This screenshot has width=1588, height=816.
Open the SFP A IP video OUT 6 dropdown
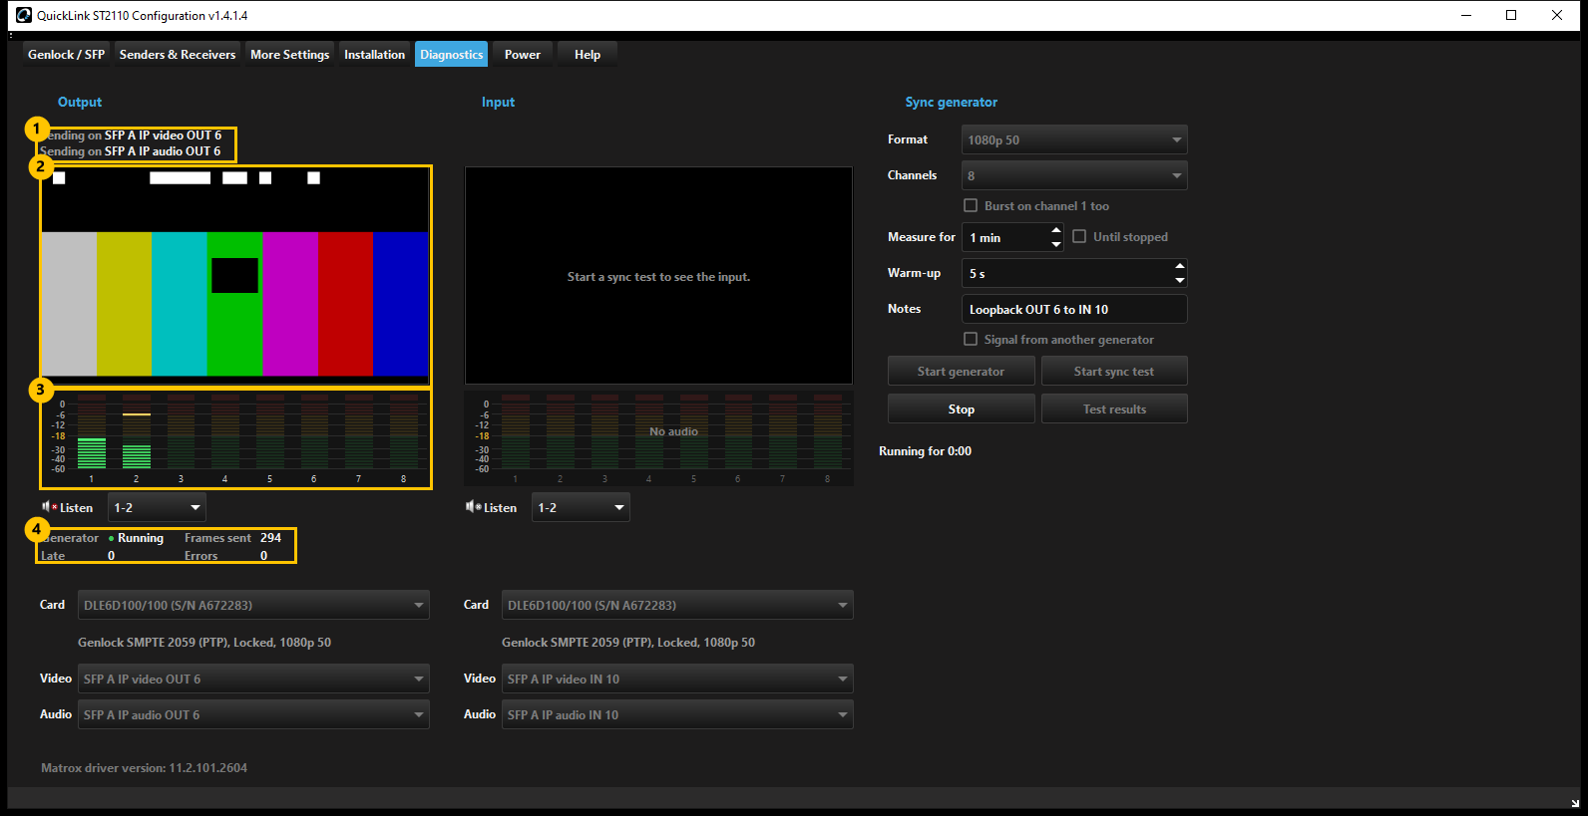click(253, 679)
